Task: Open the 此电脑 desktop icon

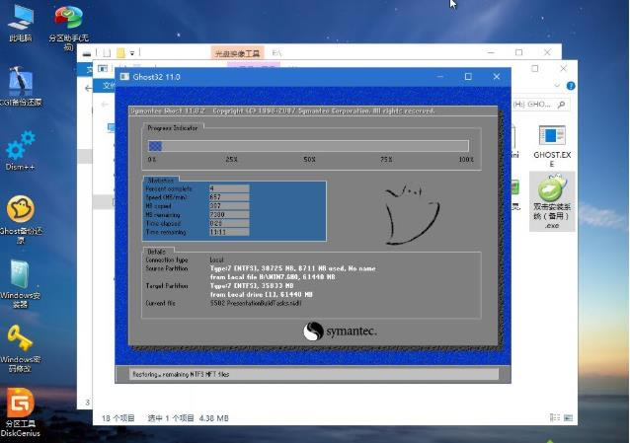Action: [20, 24]
